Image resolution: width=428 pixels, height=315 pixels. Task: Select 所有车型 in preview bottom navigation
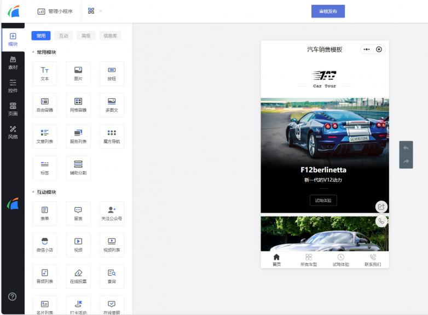point(309,260)
